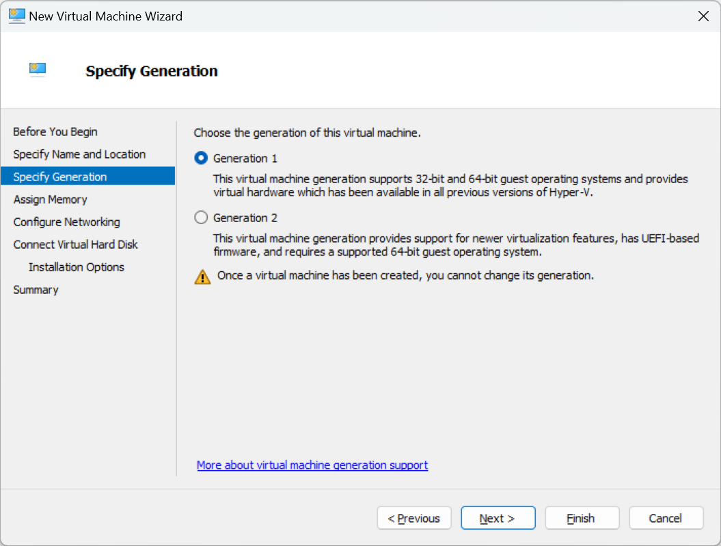721x546 pixels.
Task: Click Finish to complete the wizard
Action: [x=582, y=518]
